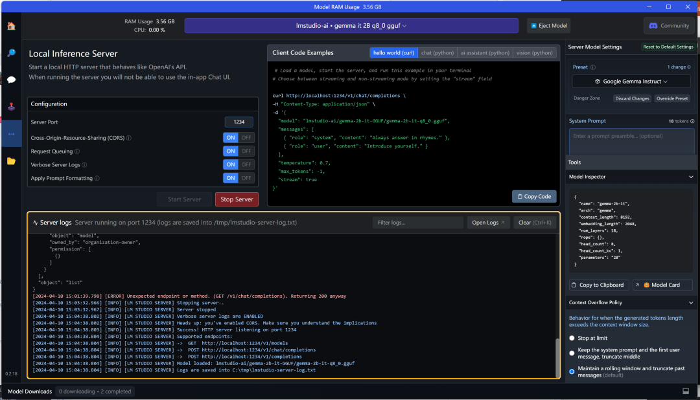Clear the server logs
Image resolution: width=700 pixels, height=400 pixels.
click(x=534, y=223)
